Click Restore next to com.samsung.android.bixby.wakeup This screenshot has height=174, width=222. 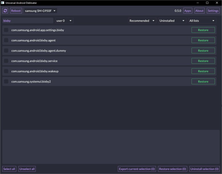203,71
